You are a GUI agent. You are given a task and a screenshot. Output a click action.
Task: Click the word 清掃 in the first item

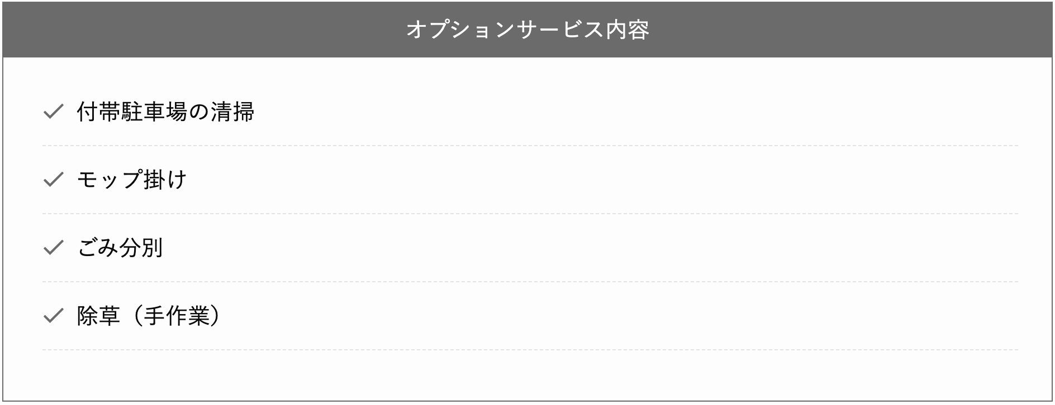[232, 112]
